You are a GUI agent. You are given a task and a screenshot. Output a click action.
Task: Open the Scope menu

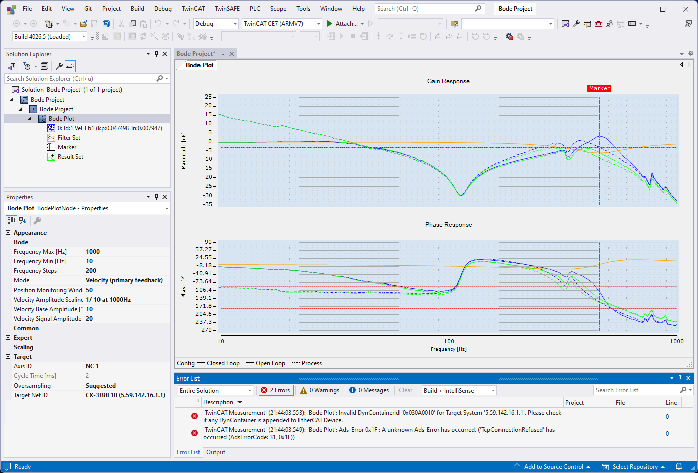click(x=278, y=9)
